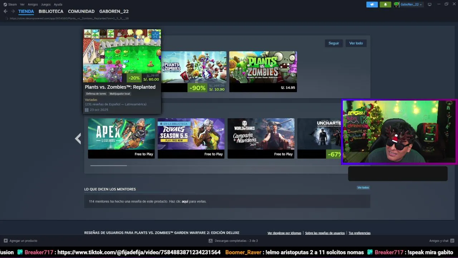The height and width of the screenshot is (258, 458).
Task: Click the wishlist star on Replanted image
Action: click(x=155, y=35)
